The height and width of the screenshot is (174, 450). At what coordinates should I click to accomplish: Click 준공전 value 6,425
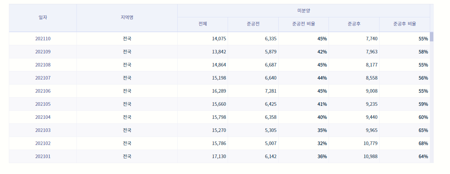tap(270, 104)
